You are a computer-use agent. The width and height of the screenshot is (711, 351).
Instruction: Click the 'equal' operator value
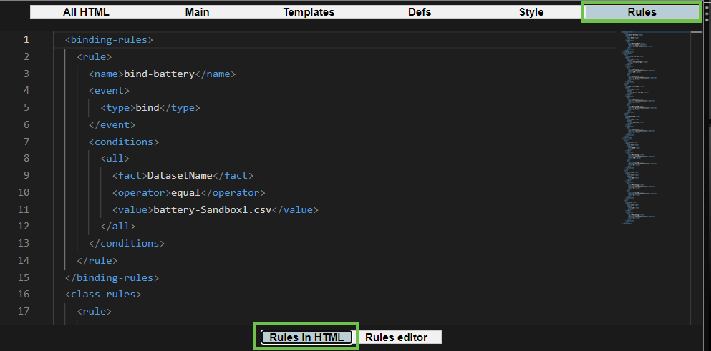[185, 192]
